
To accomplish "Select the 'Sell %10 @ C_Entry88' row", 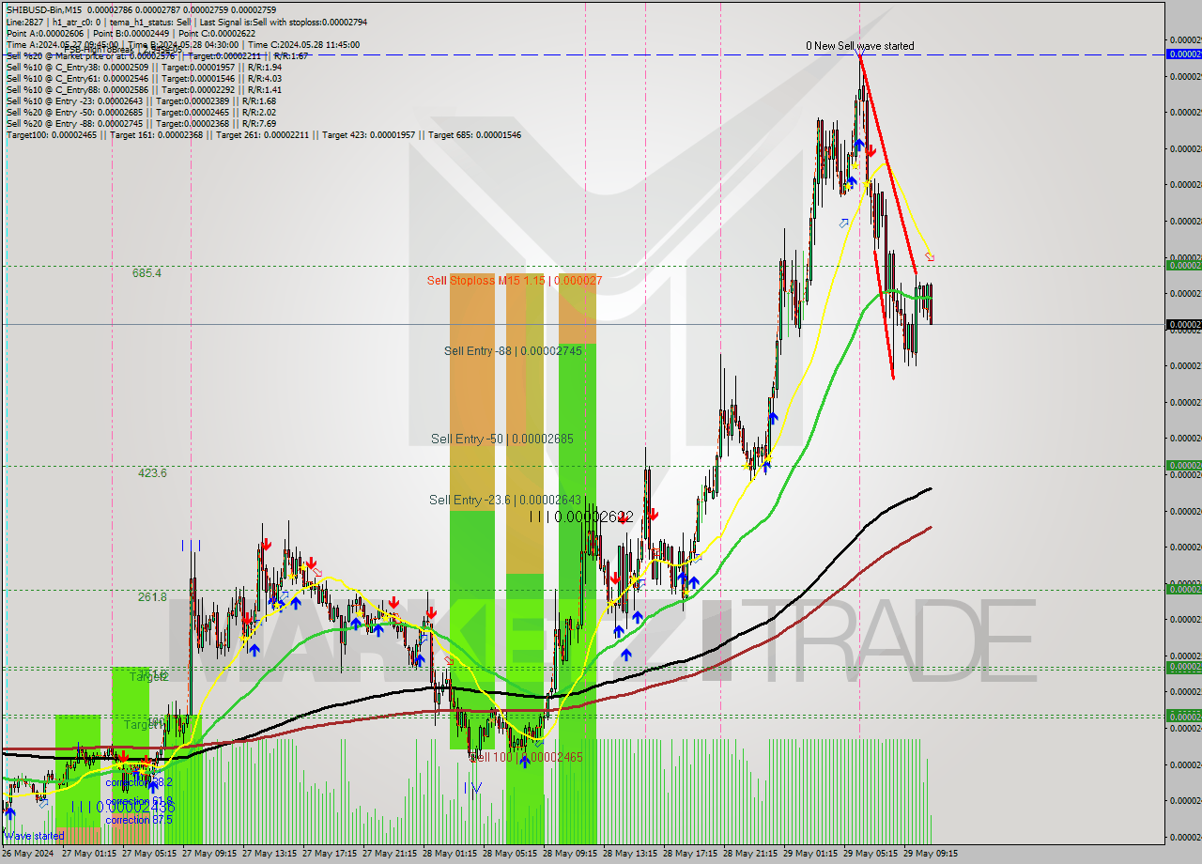I will click(144, 89).
